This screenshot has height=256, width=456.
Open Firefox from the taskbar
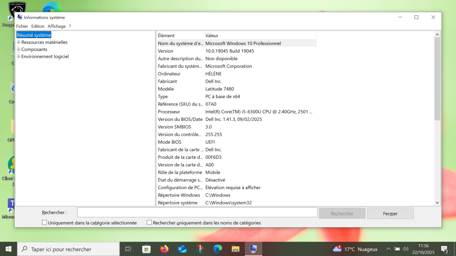pyautogui.click(x=164, y=249)
